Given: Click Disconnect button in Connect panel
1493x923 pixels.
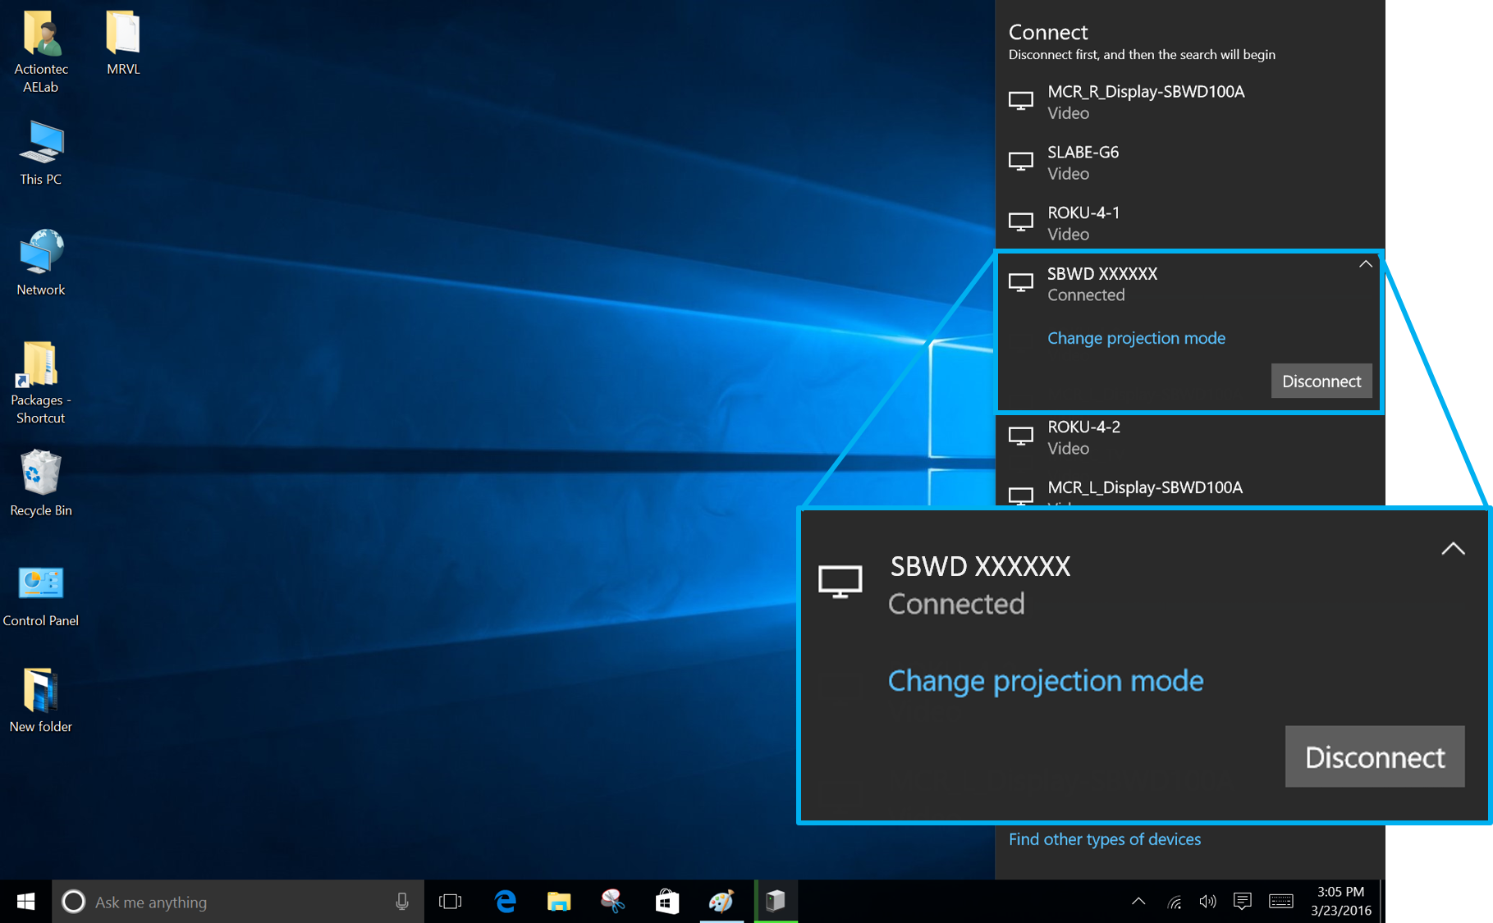Looking at the screenshot, I should point(1321,381).
